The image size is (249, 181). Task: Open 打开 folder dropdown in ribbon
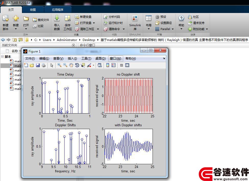coord(26,23)
